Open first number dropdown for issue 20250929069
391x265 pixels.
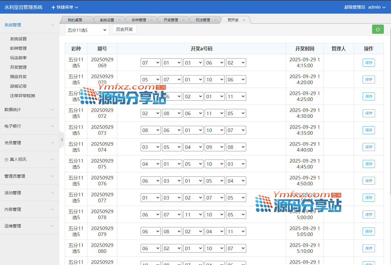click(150, 63)
